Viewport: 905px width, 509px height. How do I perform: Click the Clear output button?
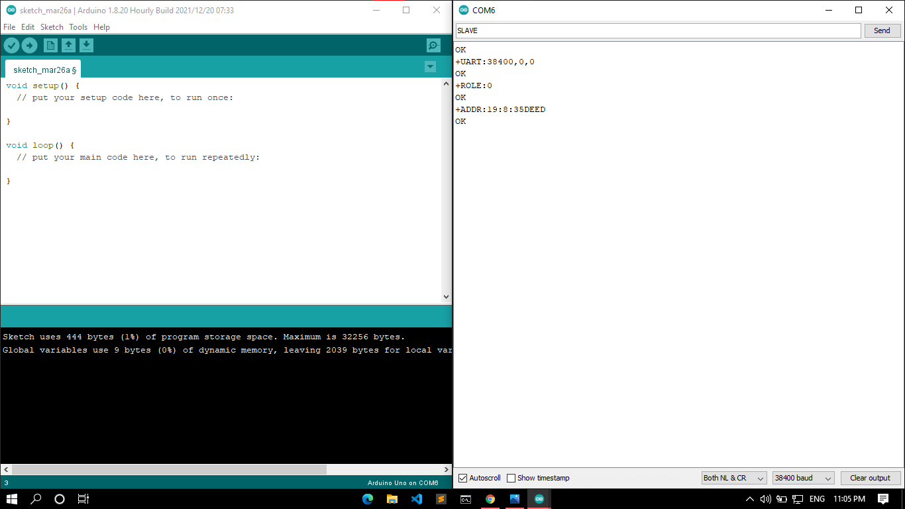pyautogui.click(x=870, y=478)
